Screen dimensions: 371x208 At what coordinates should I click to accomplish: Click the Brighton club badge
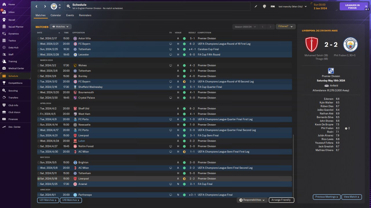[x=75, y=163]
